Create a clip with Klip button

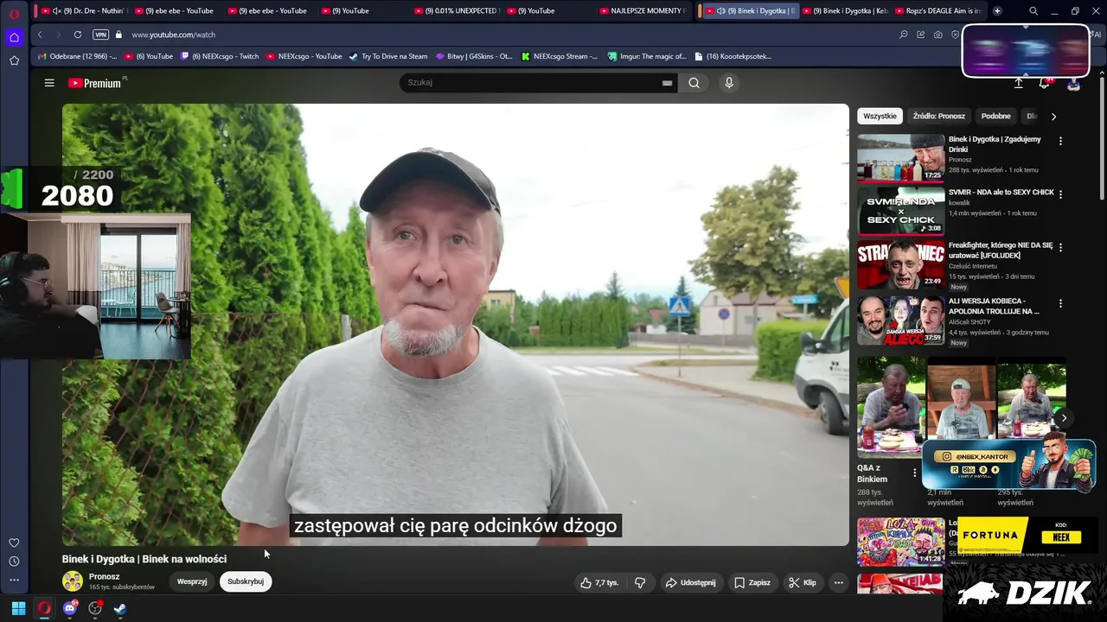pos(802,583)
